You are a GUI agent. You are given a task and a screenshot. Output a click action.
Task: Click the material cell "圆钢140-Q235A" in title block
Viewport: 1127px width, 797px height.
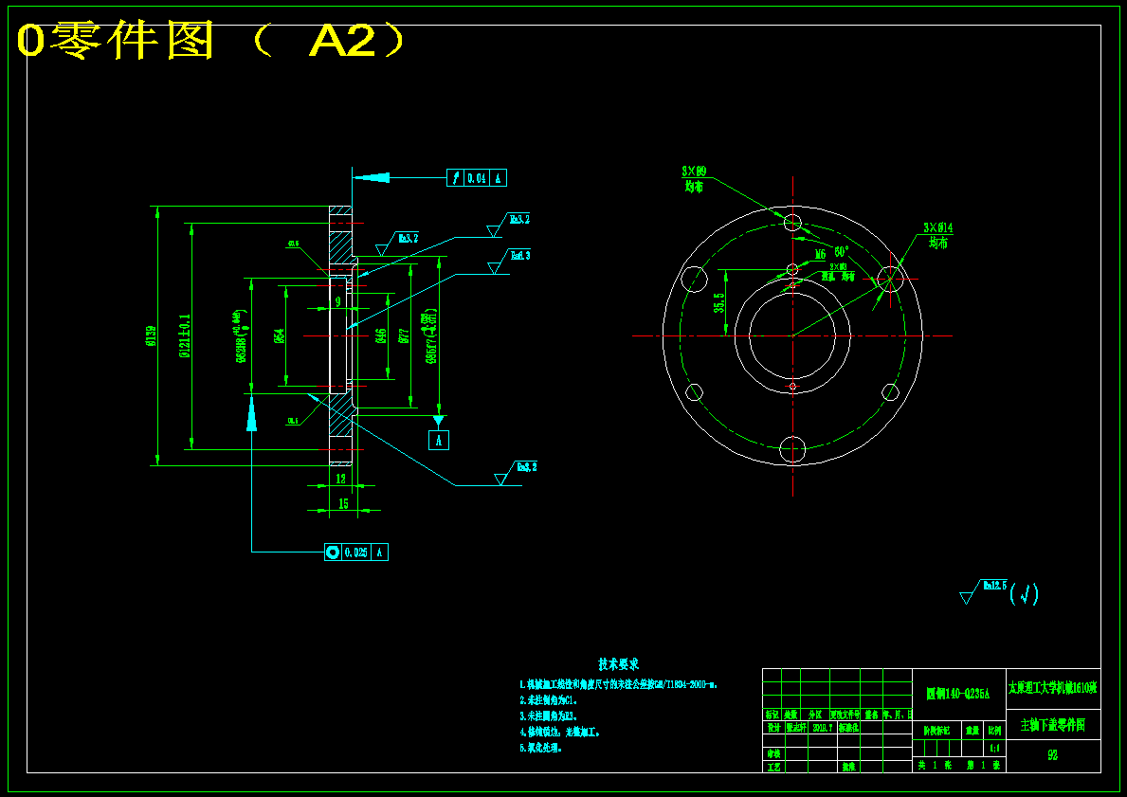[x=959, y=695]
